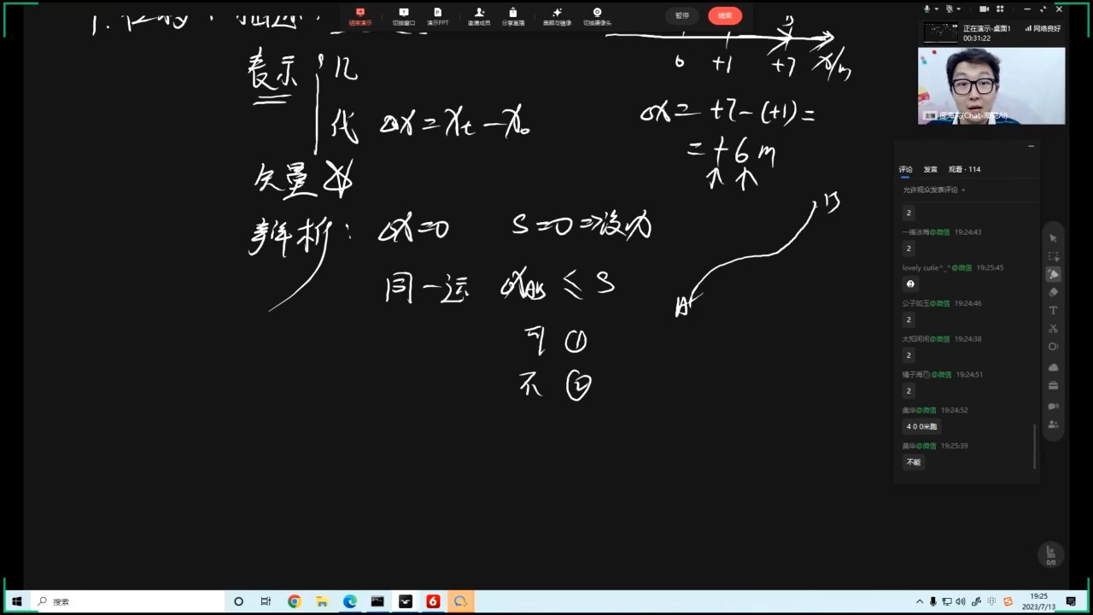Switch to the 评论 comments tab
This screenshot has height=615, width=1093.
905,169
